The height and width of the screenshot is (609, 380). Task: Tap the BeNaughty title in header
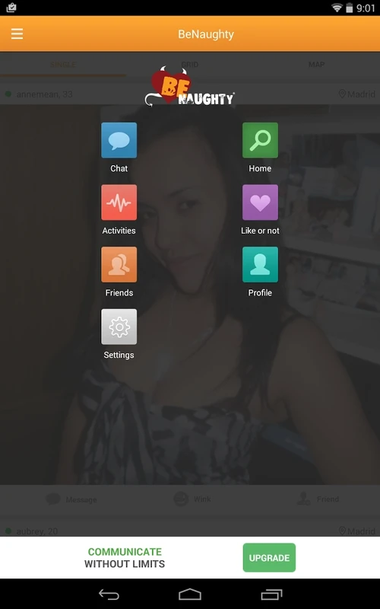[x=206, y=34]
